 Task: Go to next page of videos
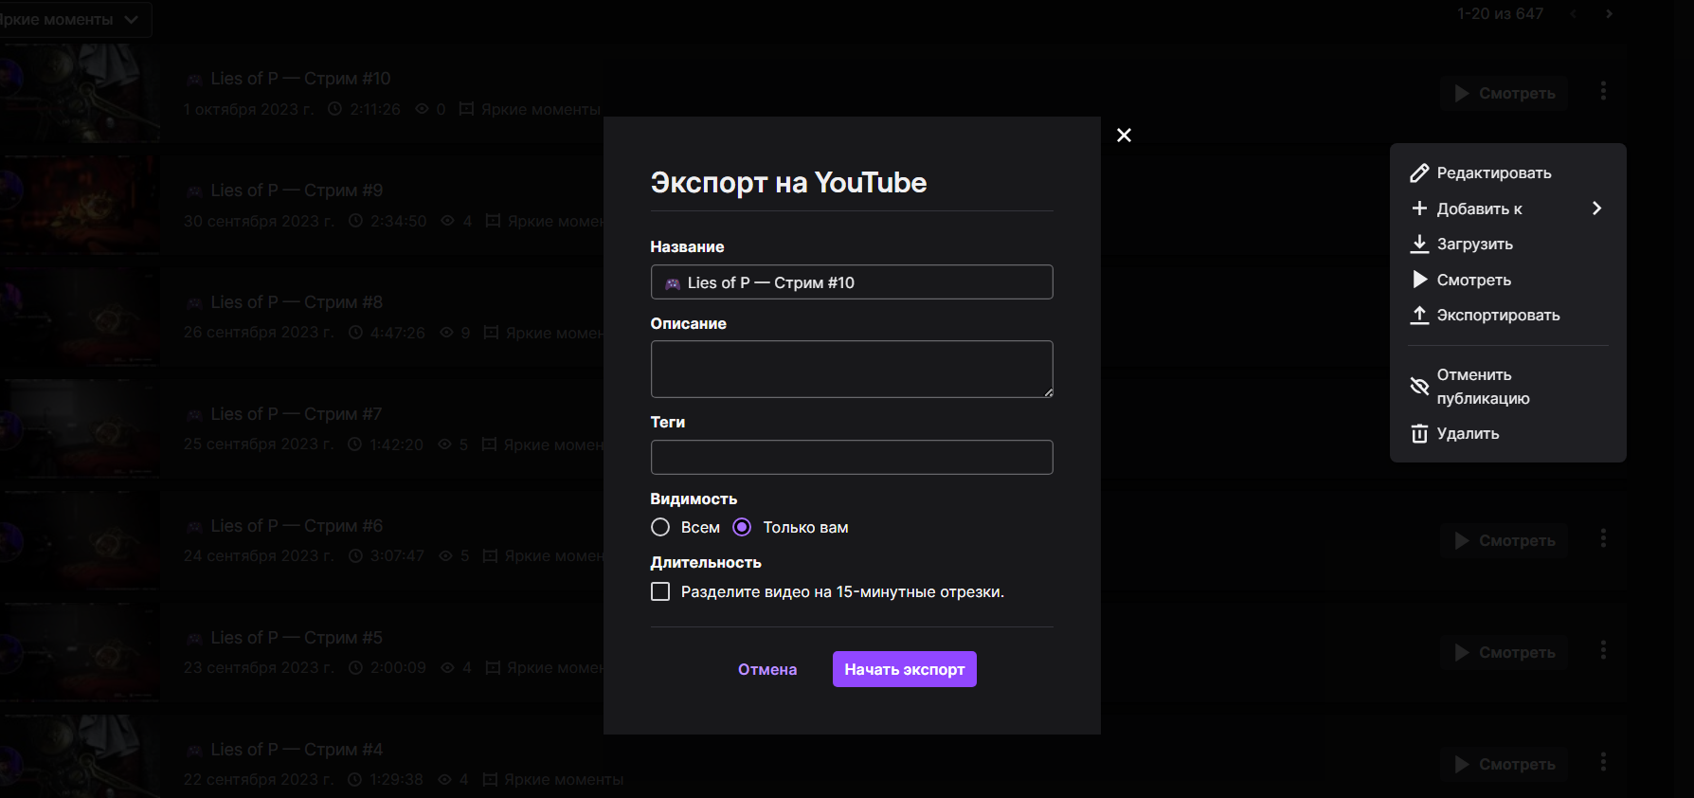(1609, 14)
